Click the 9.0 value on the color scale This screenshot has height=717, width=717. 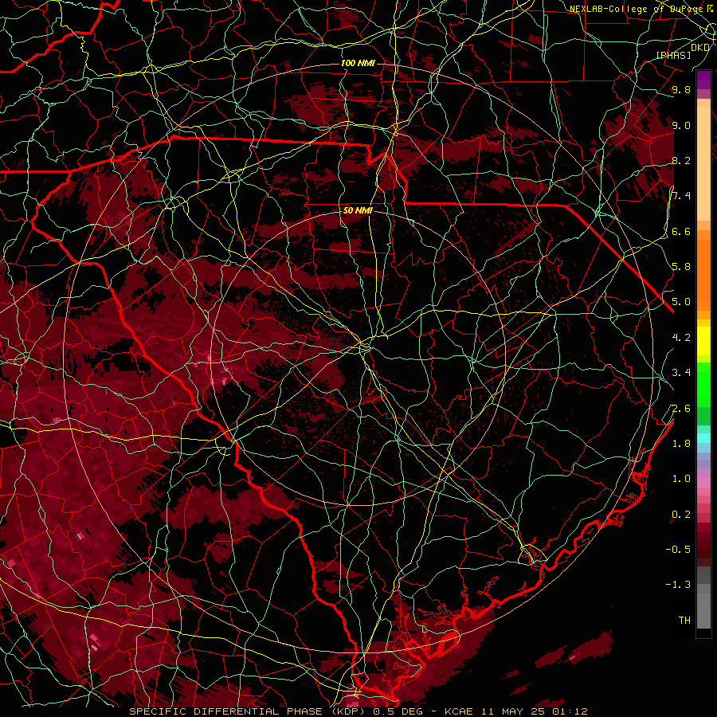coord(681,125)
